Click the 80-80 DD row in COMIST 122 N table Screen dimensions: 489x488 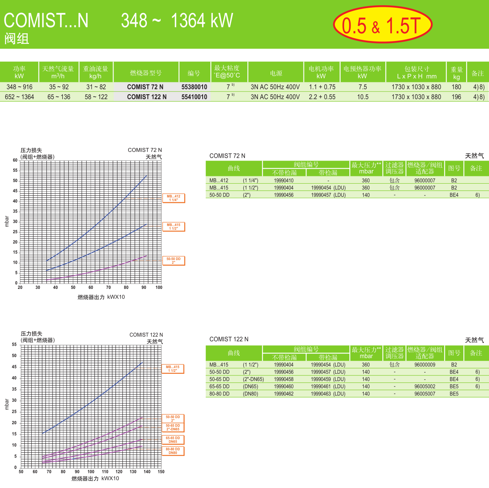coord(220,394)
